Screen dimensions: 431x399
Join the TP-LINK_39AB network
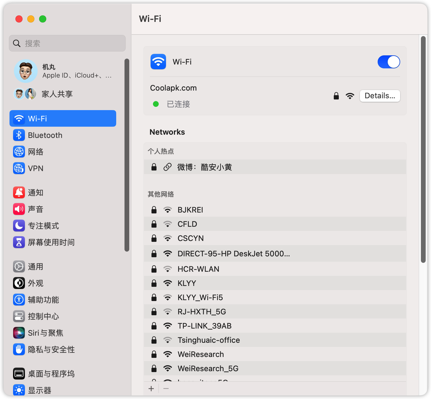205,326
